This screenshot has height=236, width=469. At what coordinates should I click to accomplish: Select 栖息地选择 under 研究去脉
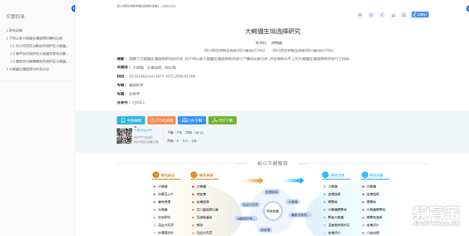[x=374, y=217]
